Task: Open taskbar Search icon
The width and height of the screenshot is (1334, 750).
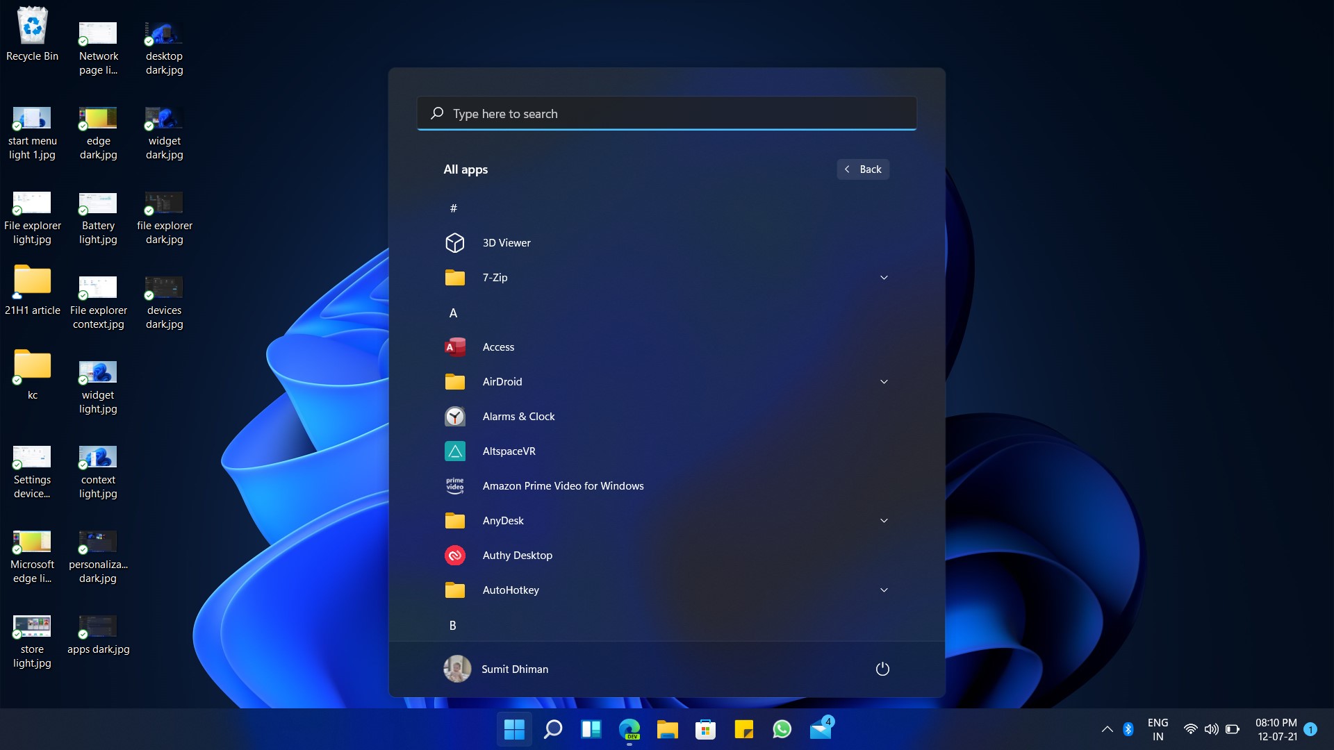Action: pyautogui.click(x=553, y=729)
